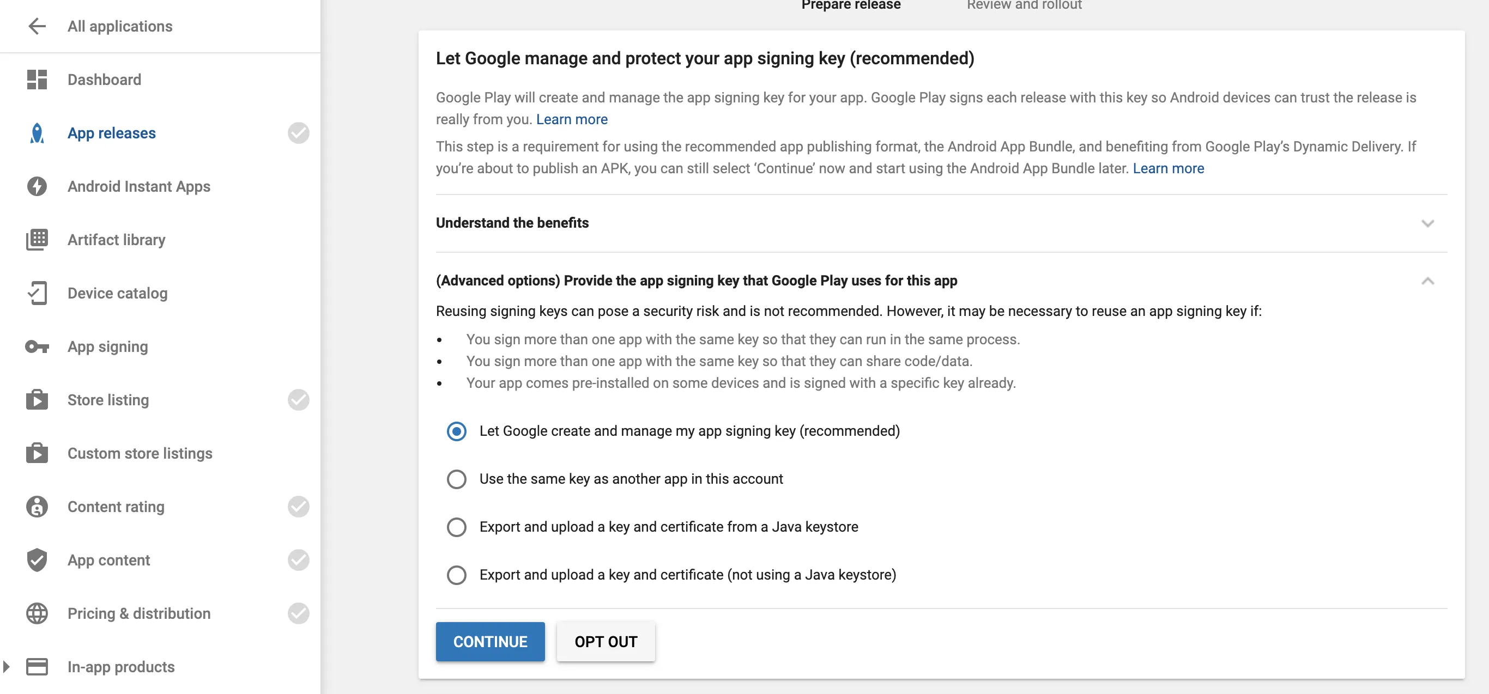The image size is (1489, 694).
Task: Click the Device catalog phone icon
Action: click(x=37, y=293)
